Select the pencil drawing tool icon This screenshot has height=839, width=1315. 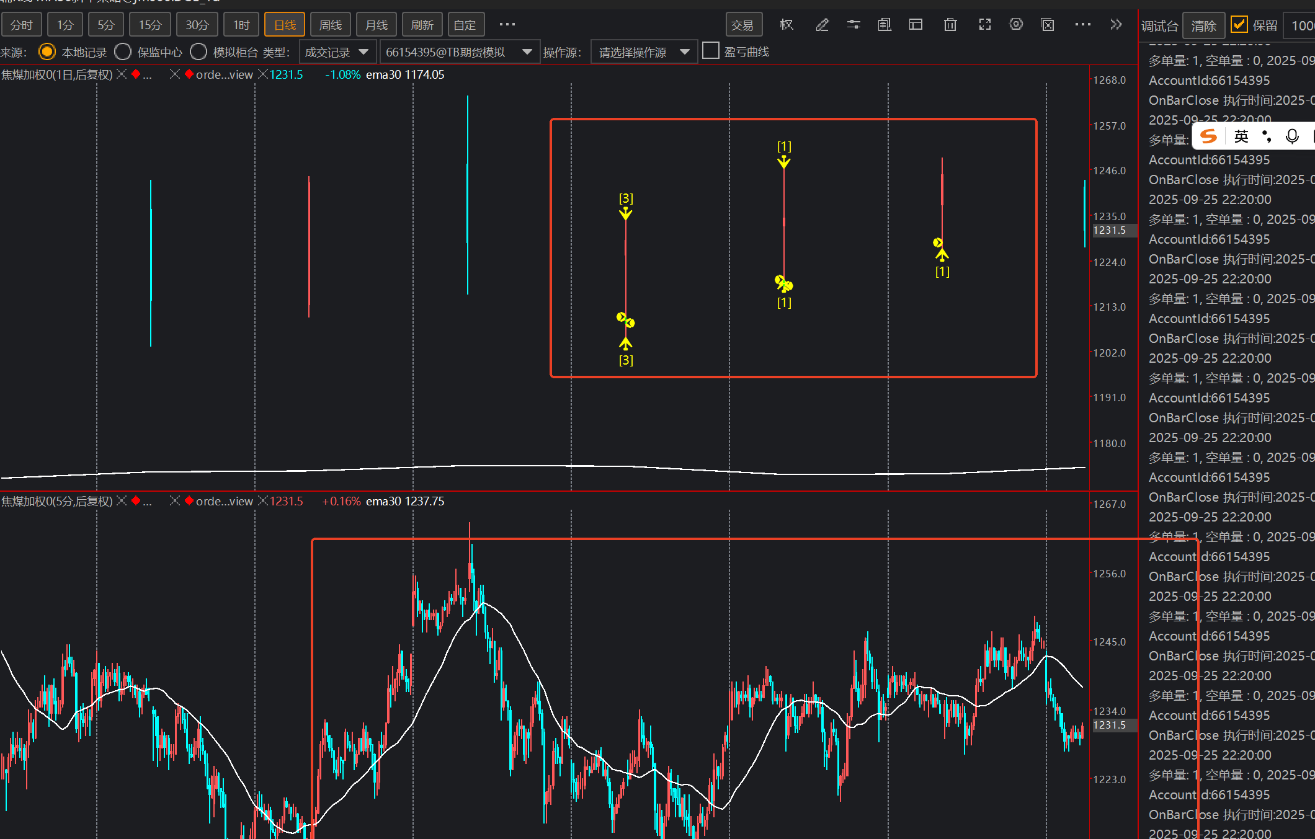point(822,25)
